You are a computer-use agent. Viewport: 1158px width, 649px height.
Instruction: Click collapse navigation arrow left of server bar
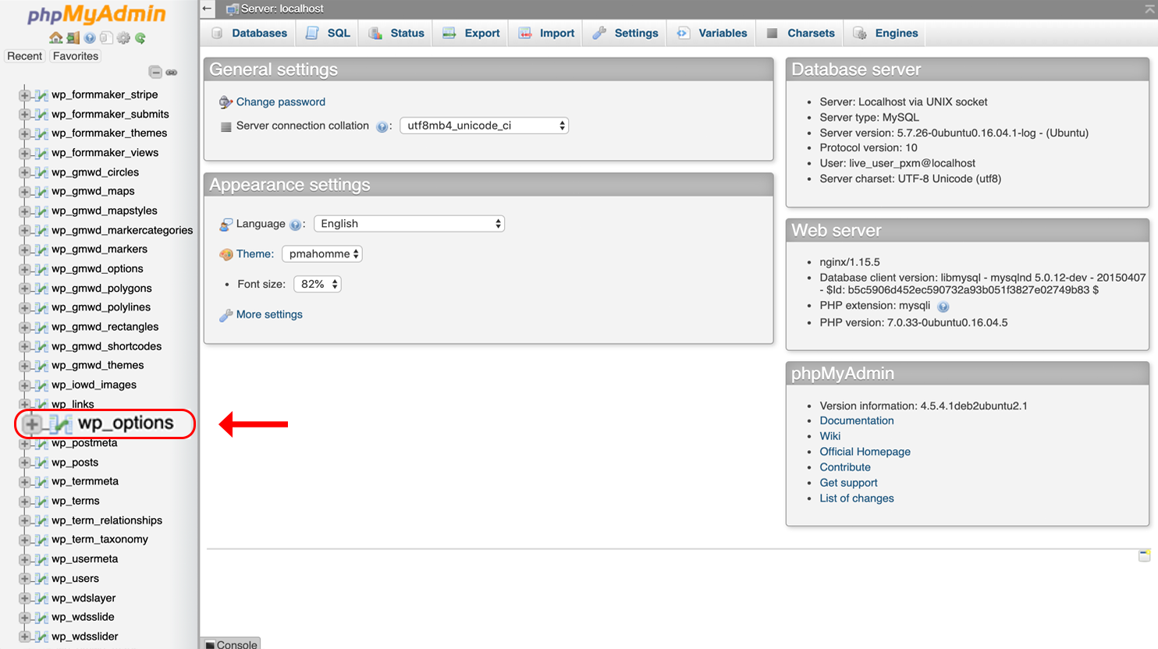[207, 9]
